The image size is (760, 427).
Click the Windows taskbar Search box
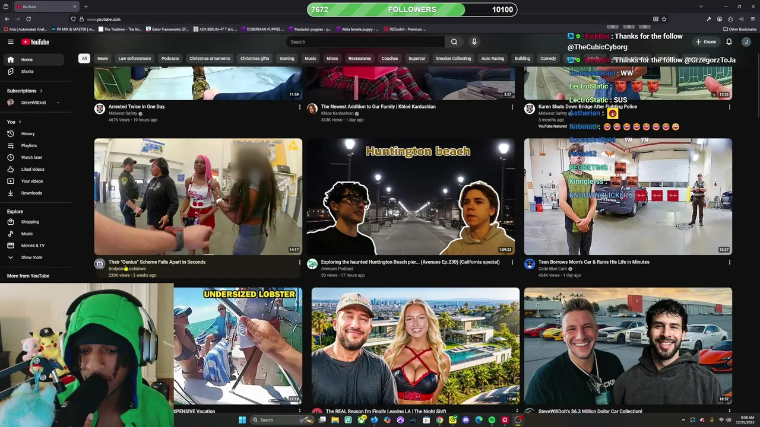click(282, 420)
